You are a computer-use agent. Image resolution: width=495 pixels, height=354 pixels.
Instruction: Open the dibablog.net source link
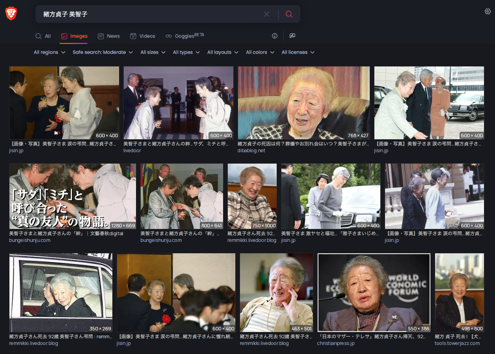tap(251, 151)
